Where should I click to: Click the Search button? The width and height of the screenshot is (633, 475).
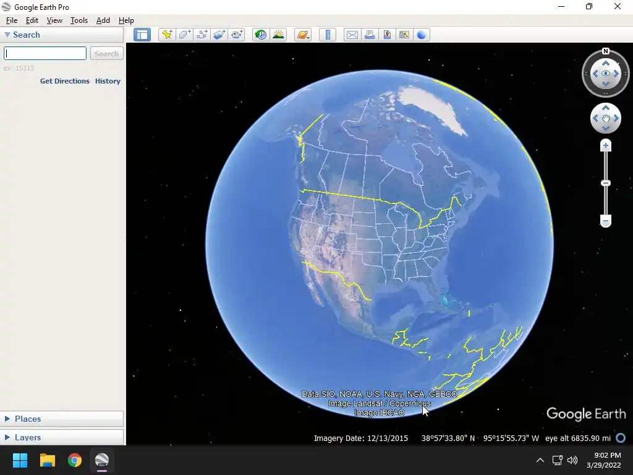point(106,53)
